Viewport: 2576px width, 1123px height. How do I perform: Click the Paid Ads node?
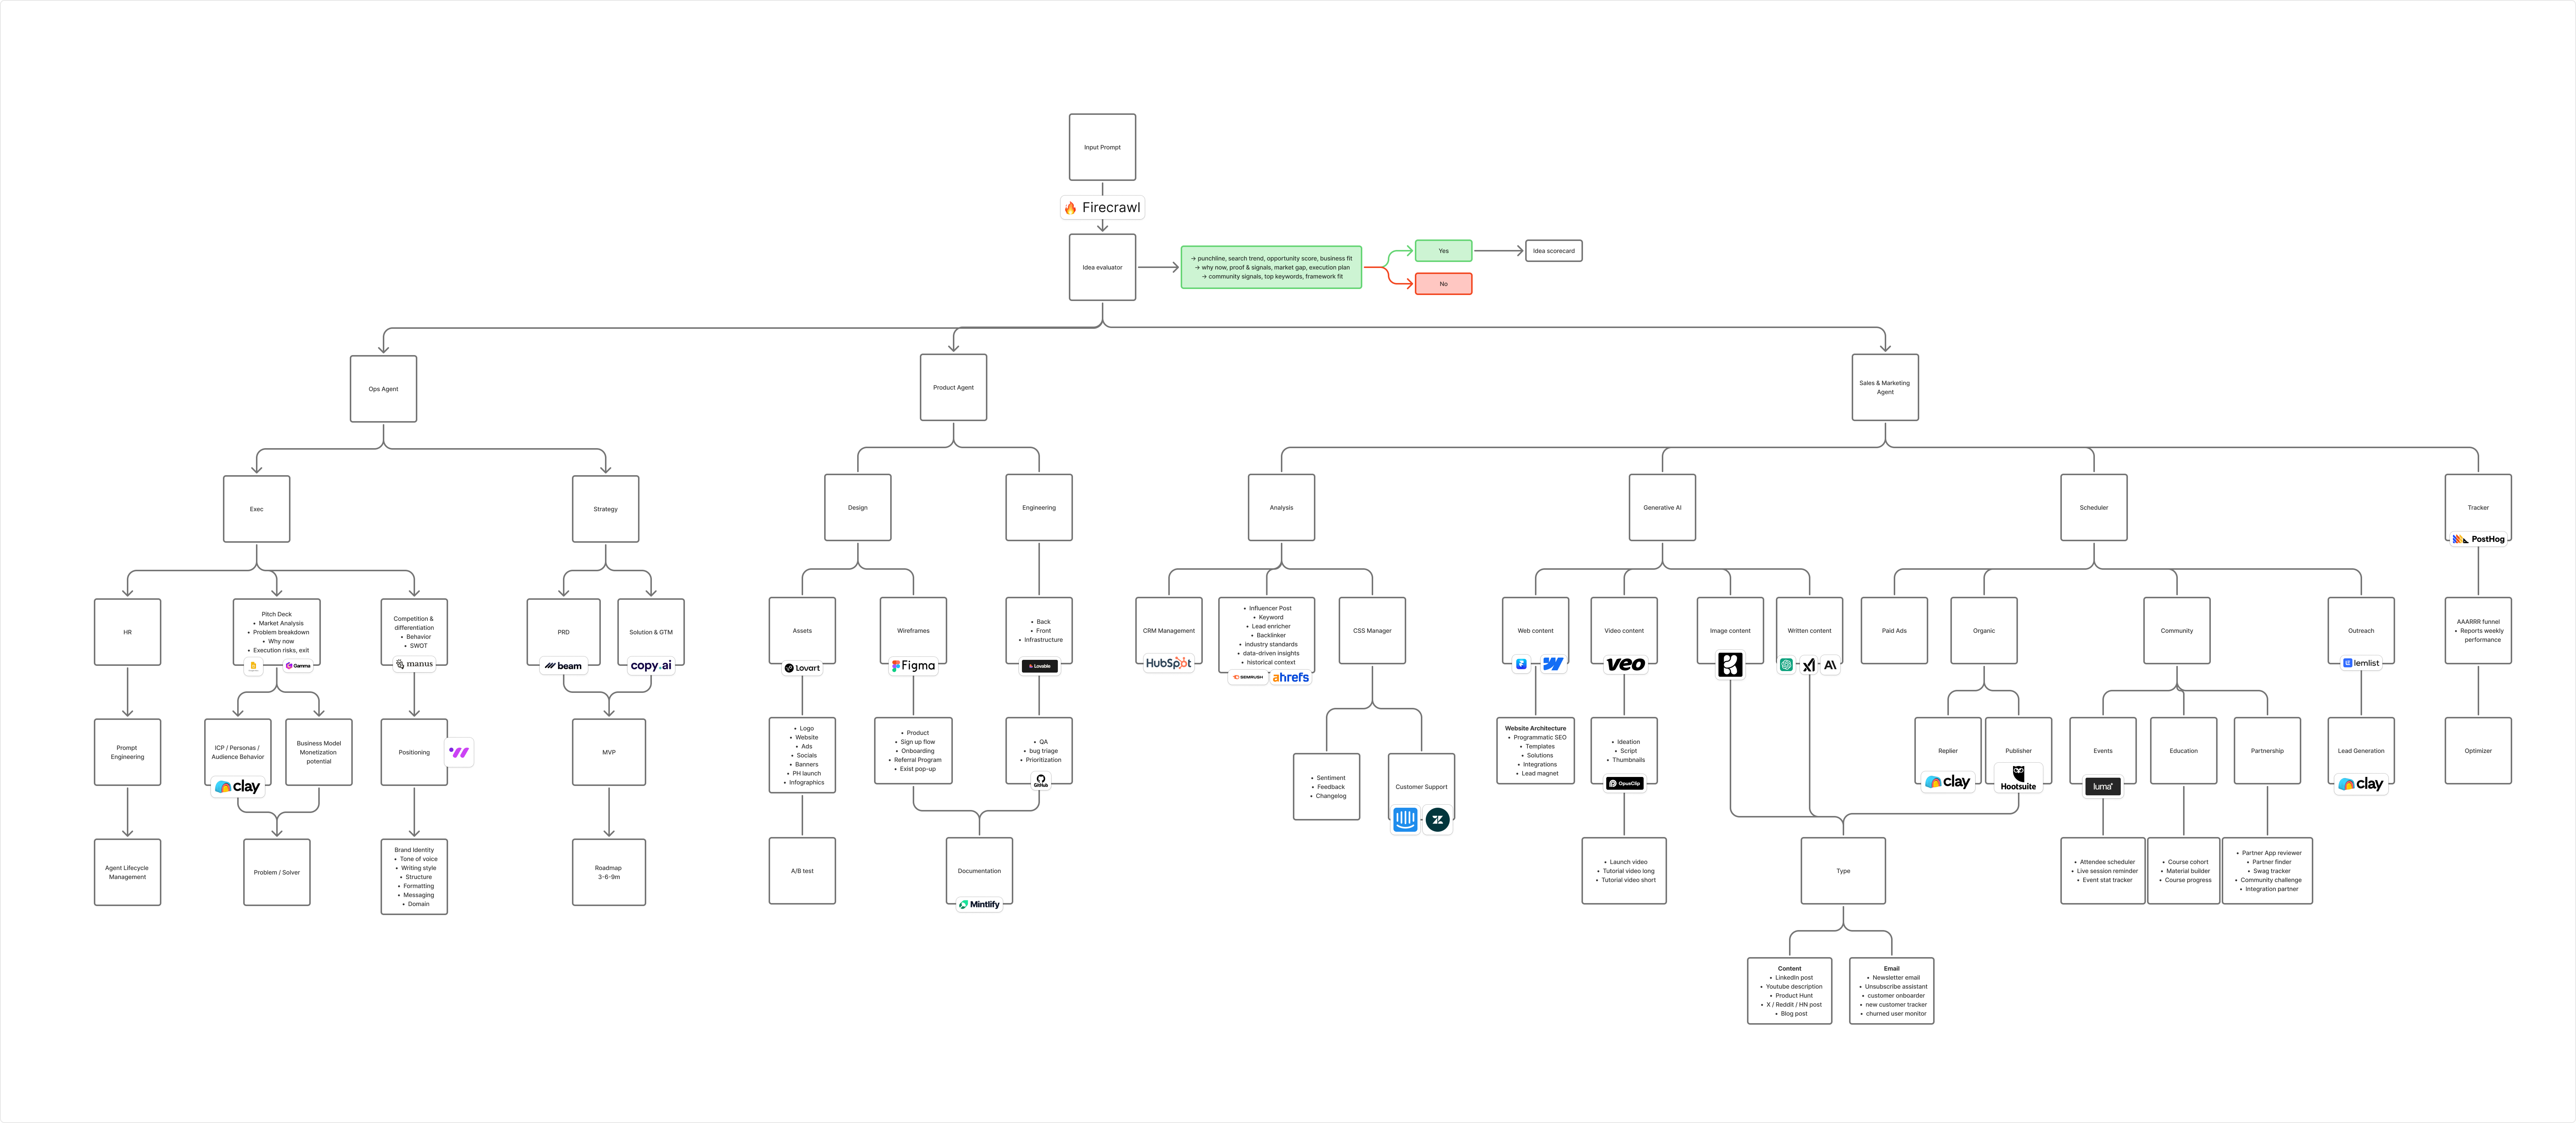click(x=1894, y=631)
